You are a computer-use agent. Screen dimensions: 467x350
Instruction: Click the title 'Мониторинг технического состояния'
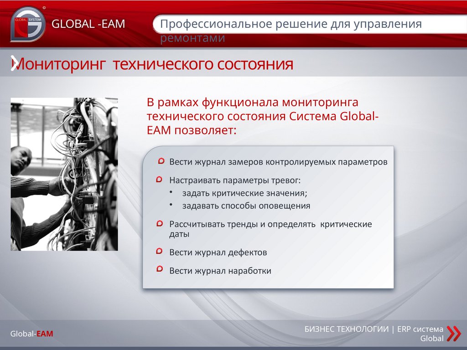click(152, 64)
